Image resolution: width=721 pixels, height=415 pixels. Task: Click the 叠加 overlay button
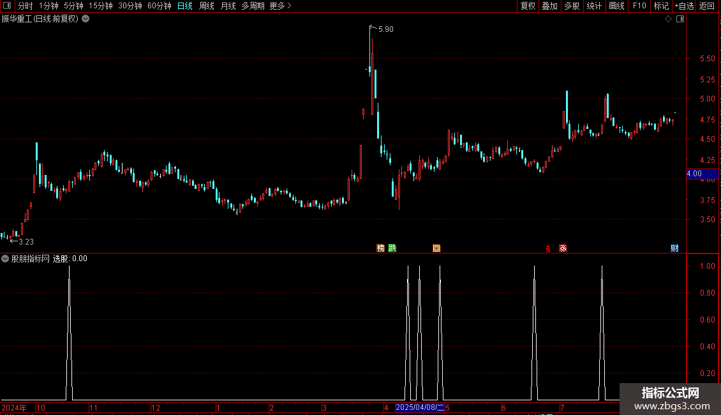549,6
